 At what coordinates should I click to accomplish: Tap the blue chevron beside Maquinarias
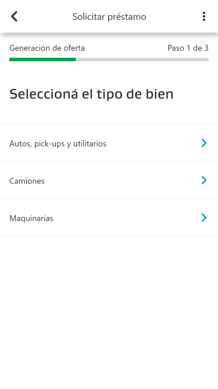pyautogui.click(x=204, y=218)
